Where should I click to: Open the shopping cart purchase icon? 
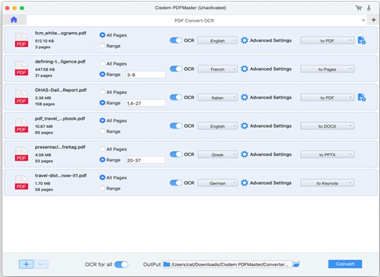tap(358, 8)
